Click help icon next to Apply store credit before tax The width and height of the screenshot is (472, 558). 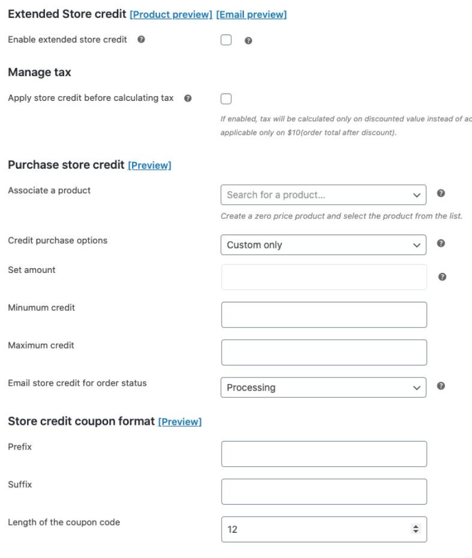188,98
